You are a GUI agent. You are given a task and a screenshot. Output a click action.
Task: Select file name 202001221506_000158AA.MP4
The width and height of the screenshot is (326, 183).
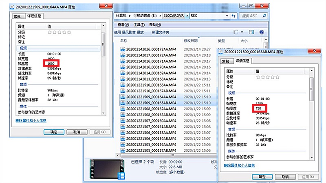[x=151, y=133]
